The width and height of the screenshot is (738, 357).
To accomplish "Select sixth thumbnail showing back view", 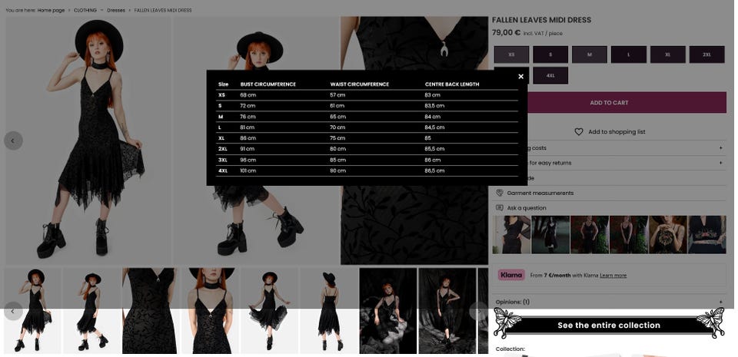I will click(x=328, y=310).
